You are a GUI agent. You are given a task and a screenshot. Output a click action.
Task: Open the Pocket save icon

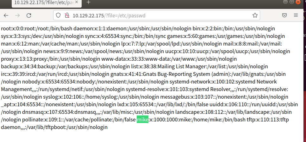tap(284, 15)
